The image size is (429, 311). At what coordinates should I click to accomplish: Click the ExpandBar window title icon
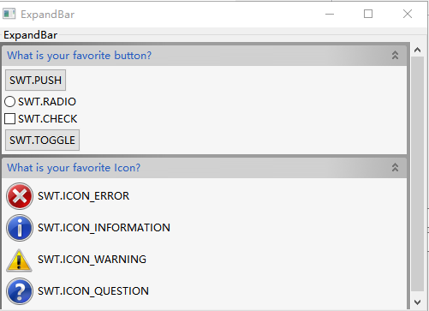pos(9,14)
